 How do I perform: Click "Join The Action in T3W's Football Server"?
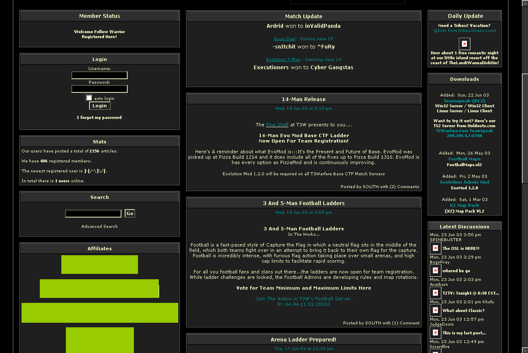pyautogui.click(x=303, y=299)
